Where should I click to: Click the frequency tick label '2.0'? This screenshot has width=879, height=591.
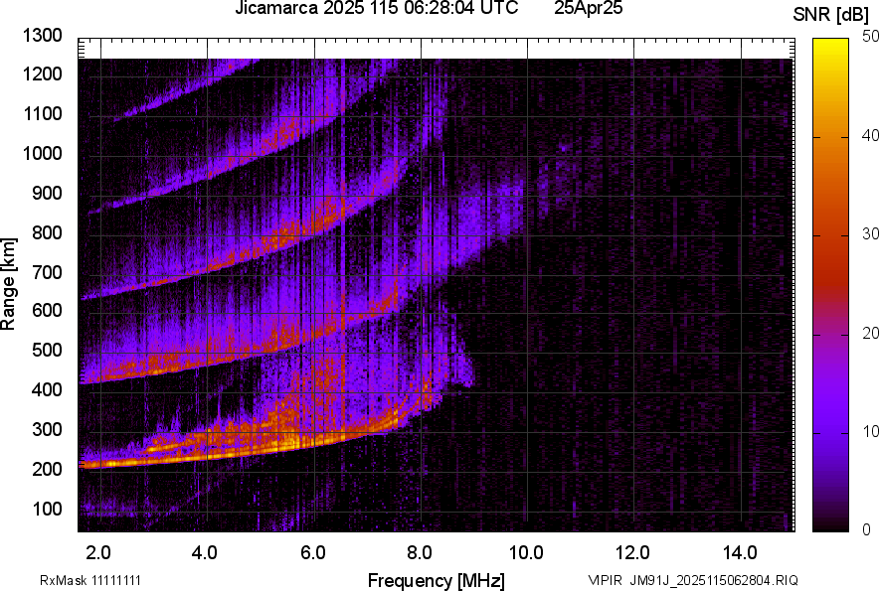(98, 553)
